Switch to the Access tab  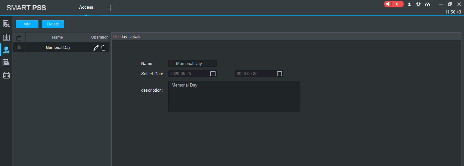(x=86, y=7)
